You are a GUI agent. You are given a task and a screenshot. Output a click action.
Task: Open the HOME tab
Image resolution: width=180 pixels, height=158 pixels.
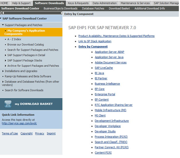pos(4,3)
